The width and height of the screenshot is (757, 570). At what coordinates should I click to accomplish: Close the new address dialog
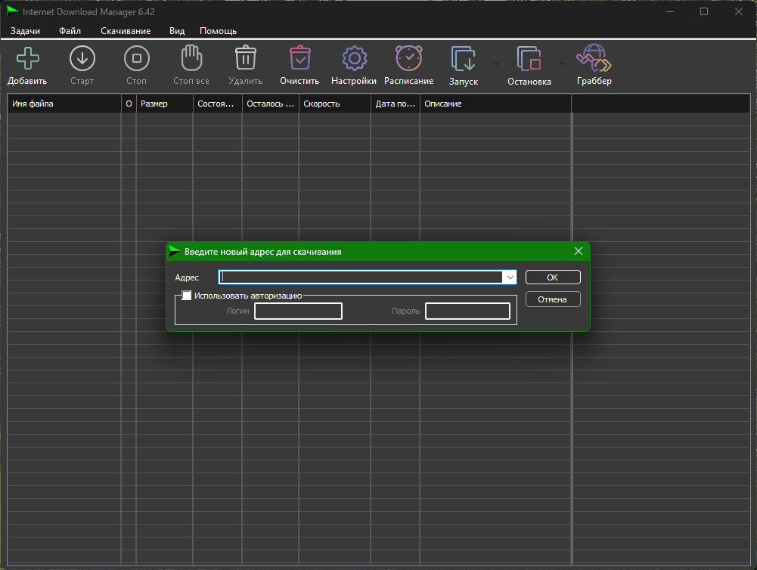coord(579,251)
